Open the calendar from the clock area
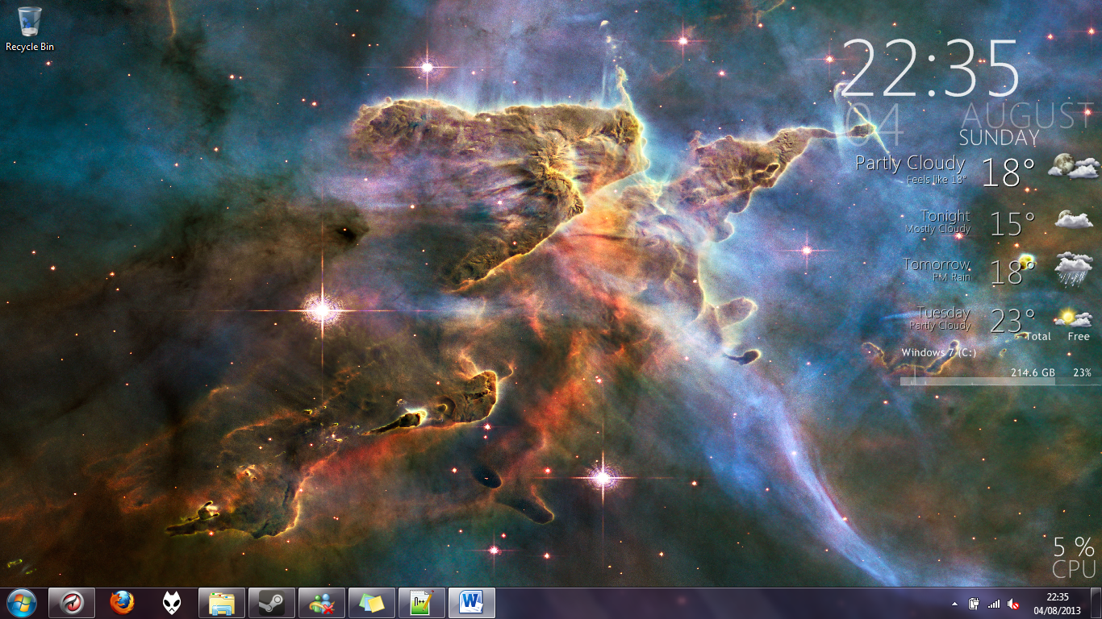 pos(1057,603)
